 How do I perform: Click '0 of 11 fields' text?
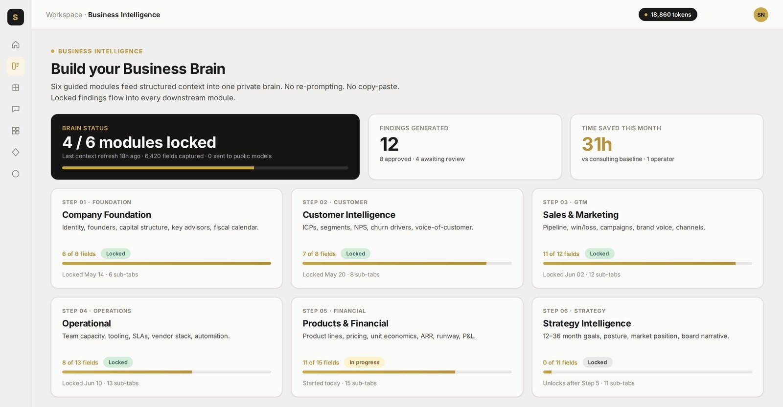[x=560, y=362]
